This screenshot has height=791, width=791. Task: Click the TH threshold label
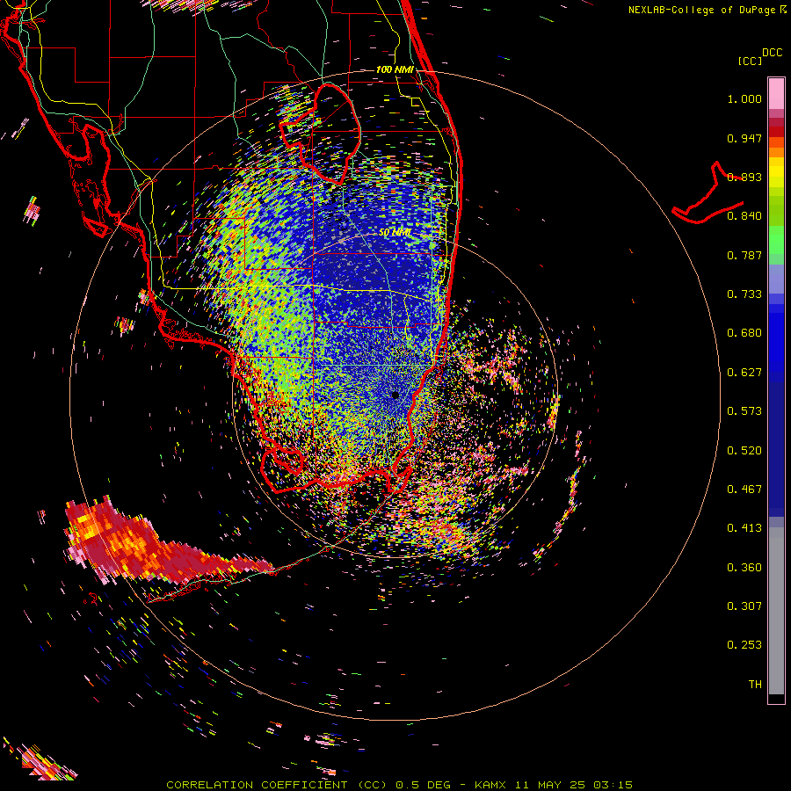(x=755, y=685)
